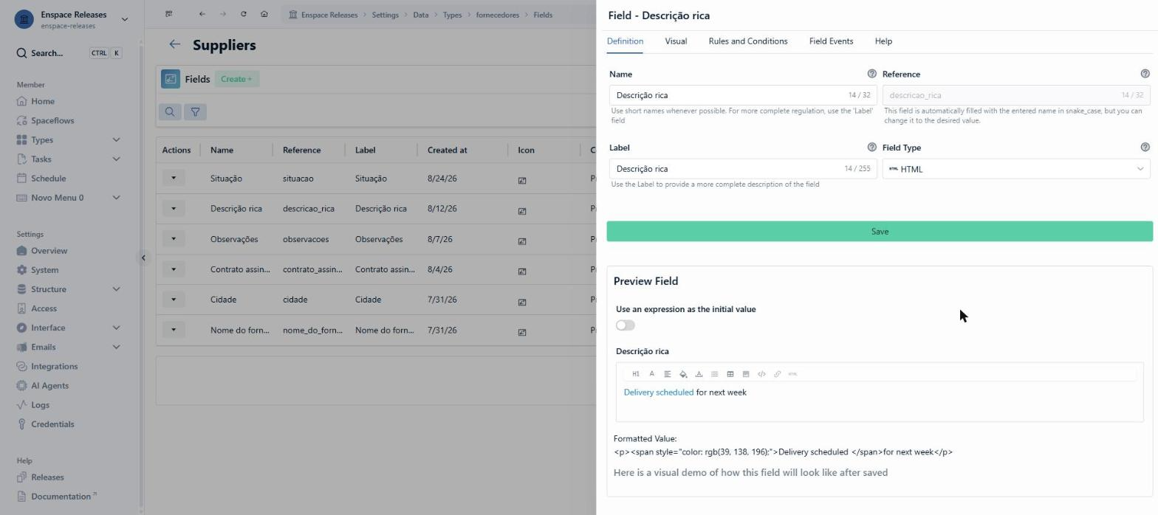Collapse the left sidebar with the edge arrow
This screenshot has height=515, width=1158.
144,257
